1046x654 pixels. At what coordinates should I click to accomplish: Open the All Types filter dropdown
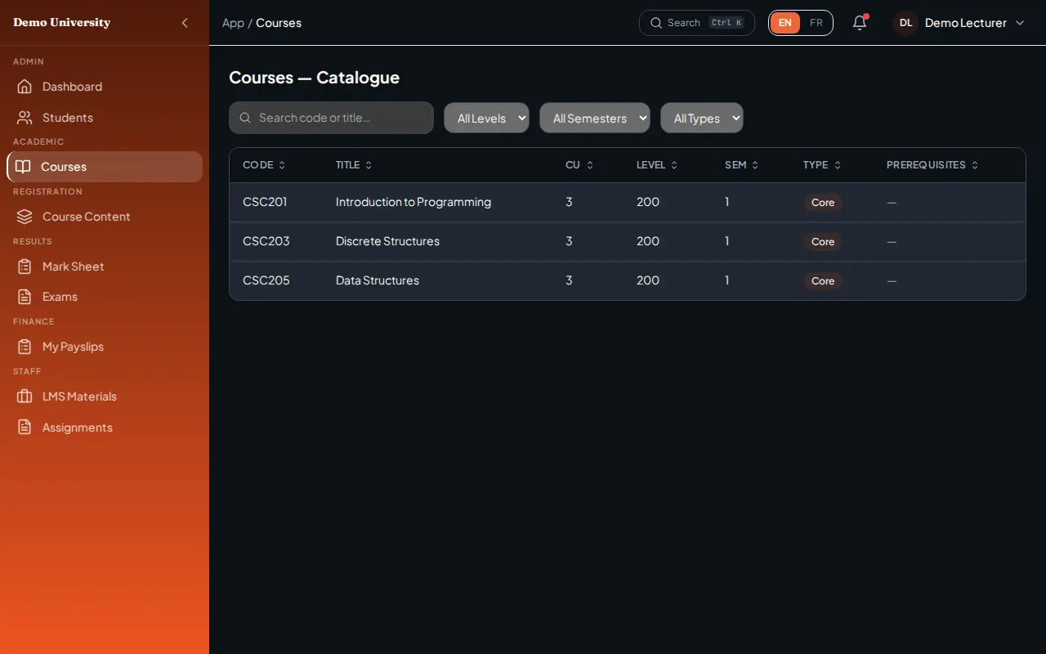click(x=702, y=118)
